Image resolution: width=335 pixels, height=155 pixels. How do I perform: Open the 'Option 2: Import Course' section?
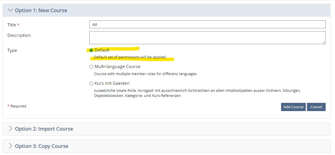[44, 129]
